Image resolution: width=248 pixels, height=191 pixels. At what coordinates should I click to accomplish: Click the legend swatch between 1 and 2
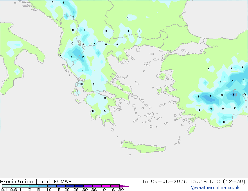(25, 186)
